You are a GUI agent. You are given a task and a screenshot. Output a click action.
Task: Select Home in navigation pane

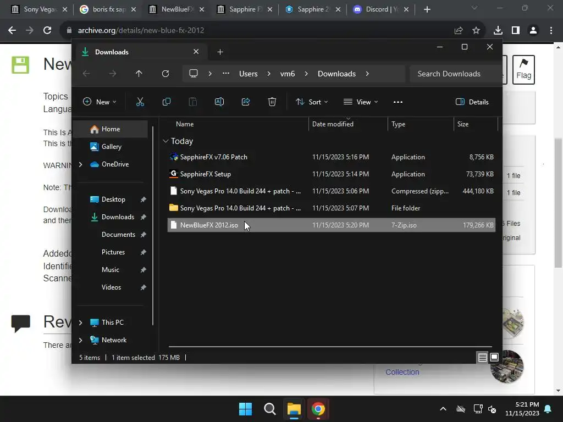pos(111,129)
